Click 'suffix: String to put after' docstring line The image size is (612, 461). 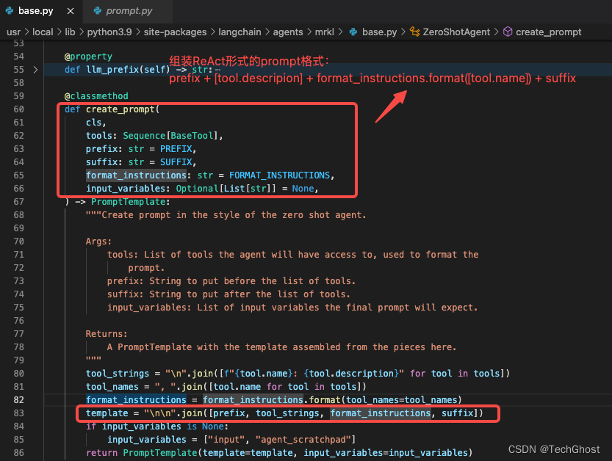pos(228,294)
